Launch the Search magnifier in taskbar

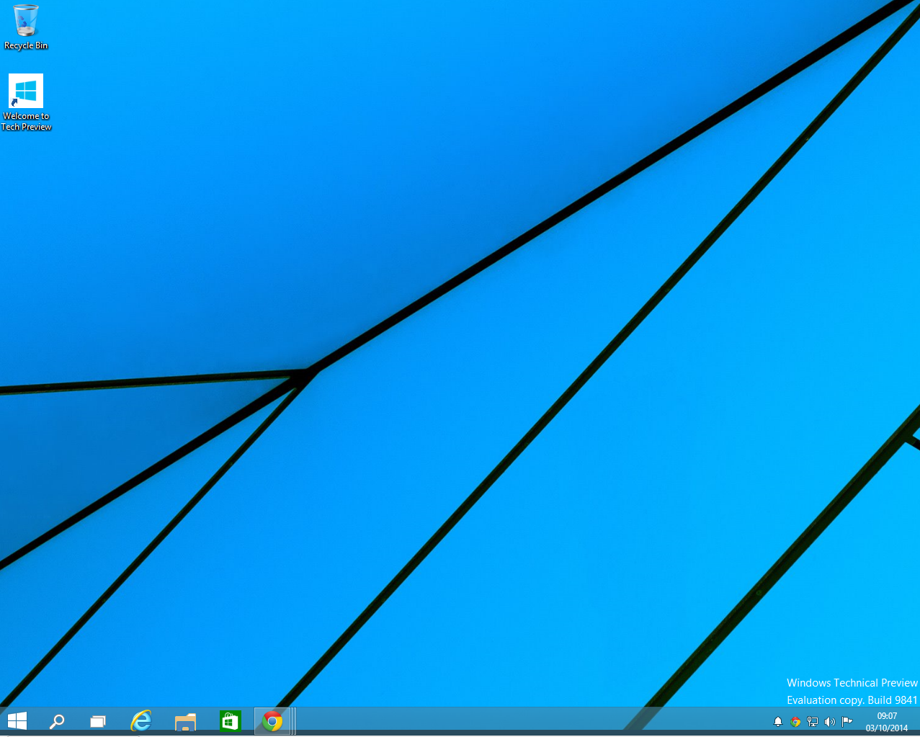57,720
